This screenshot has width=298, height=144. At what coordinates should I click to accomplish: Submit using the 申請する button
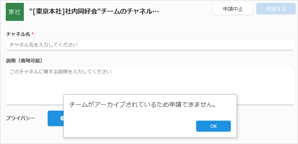pyautogui.click(x=276, y=9)
